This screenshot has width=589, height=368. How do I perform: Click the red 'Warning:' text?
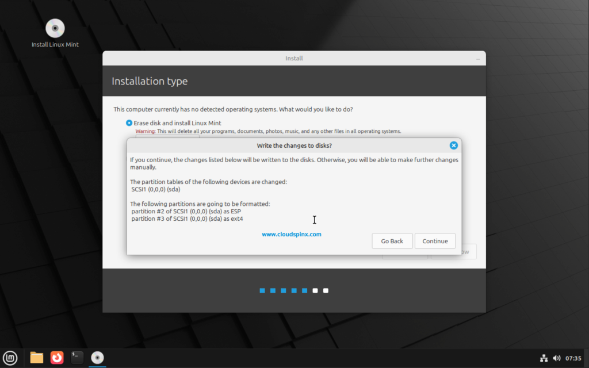point(146,131)
